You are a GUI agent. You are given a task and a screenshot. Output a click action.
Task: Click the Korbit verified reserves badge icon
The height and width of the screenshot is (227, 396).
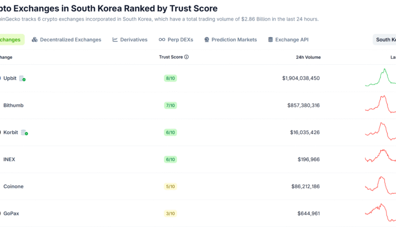[x=24, y=133]
